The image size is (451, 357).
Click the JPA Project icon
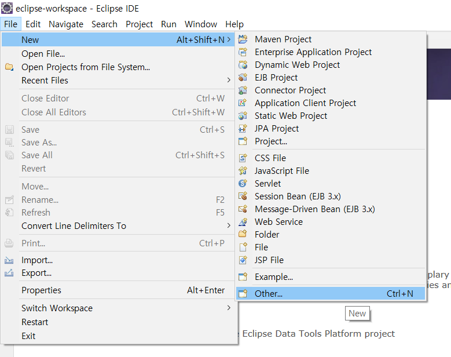(x=243, y=129)
